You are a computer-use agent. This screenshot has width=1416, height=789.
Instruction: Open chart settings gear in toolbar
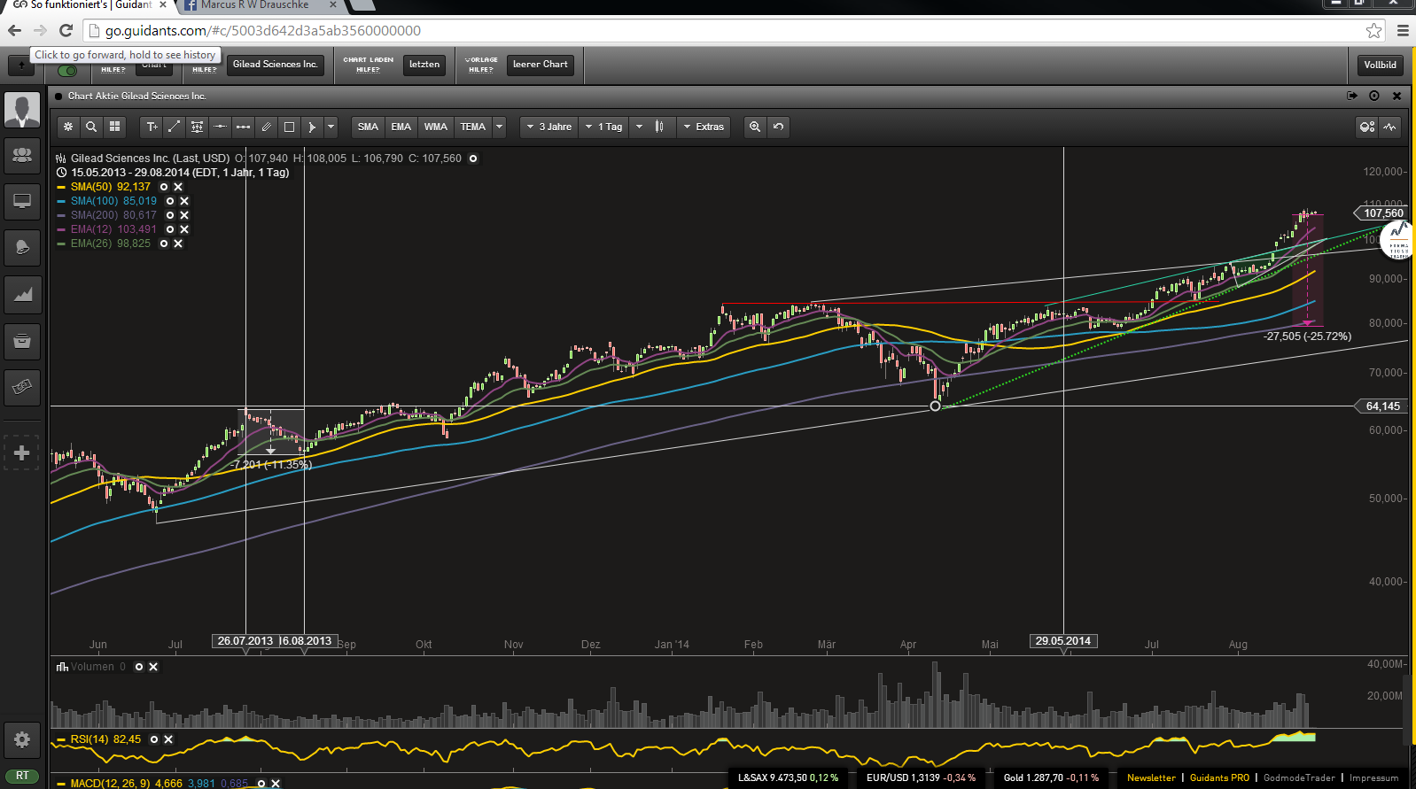[68, 127]
